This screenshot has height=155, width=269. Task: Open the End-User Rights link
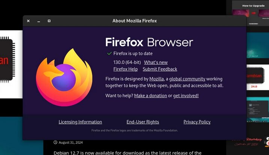(143, 122)
